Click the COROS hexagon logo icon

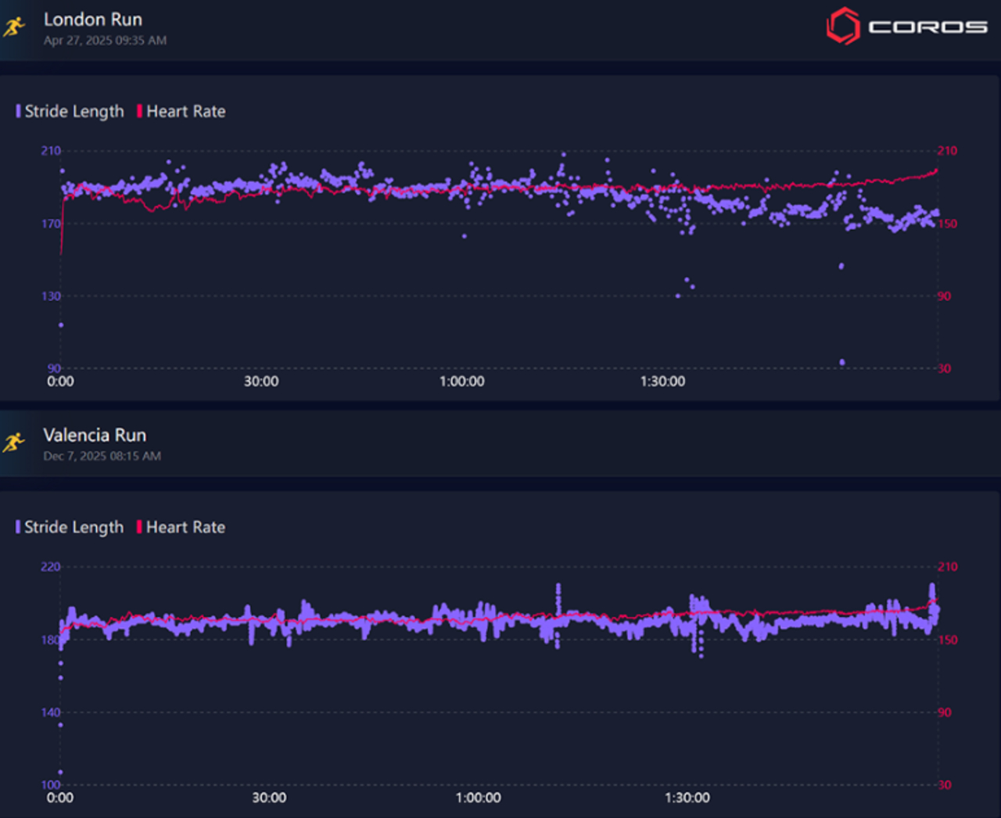843,26
